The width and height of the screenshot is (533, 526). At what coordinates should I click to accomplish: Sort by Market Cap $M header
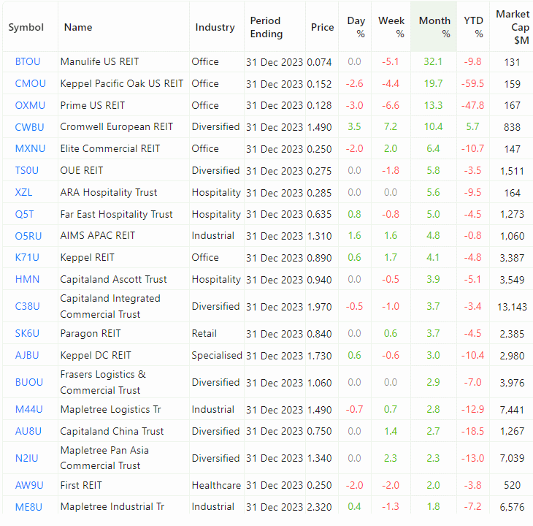(x=513, y=28)
